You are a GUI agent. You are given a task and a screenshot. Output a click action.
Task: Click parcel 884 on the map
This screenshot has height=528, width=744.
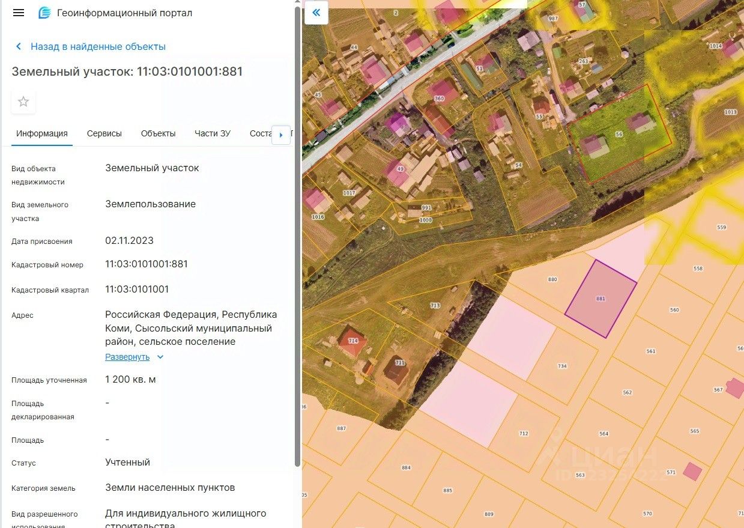[406, 467]
